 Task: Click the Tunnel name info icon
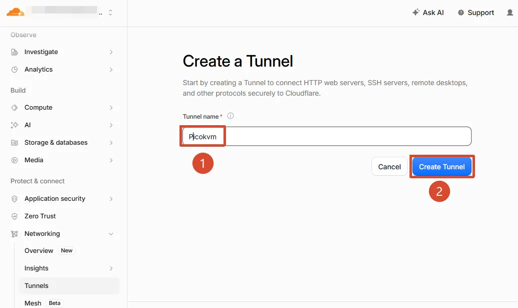point(230,116)
